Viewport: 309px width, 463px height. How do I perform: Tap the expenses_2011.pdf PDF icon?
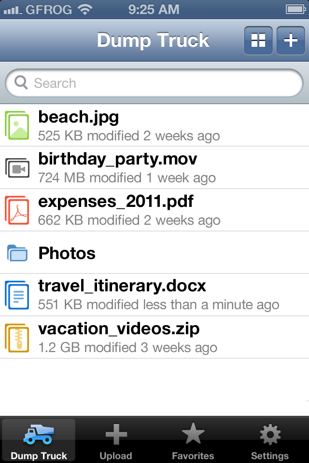pos(17,210)
